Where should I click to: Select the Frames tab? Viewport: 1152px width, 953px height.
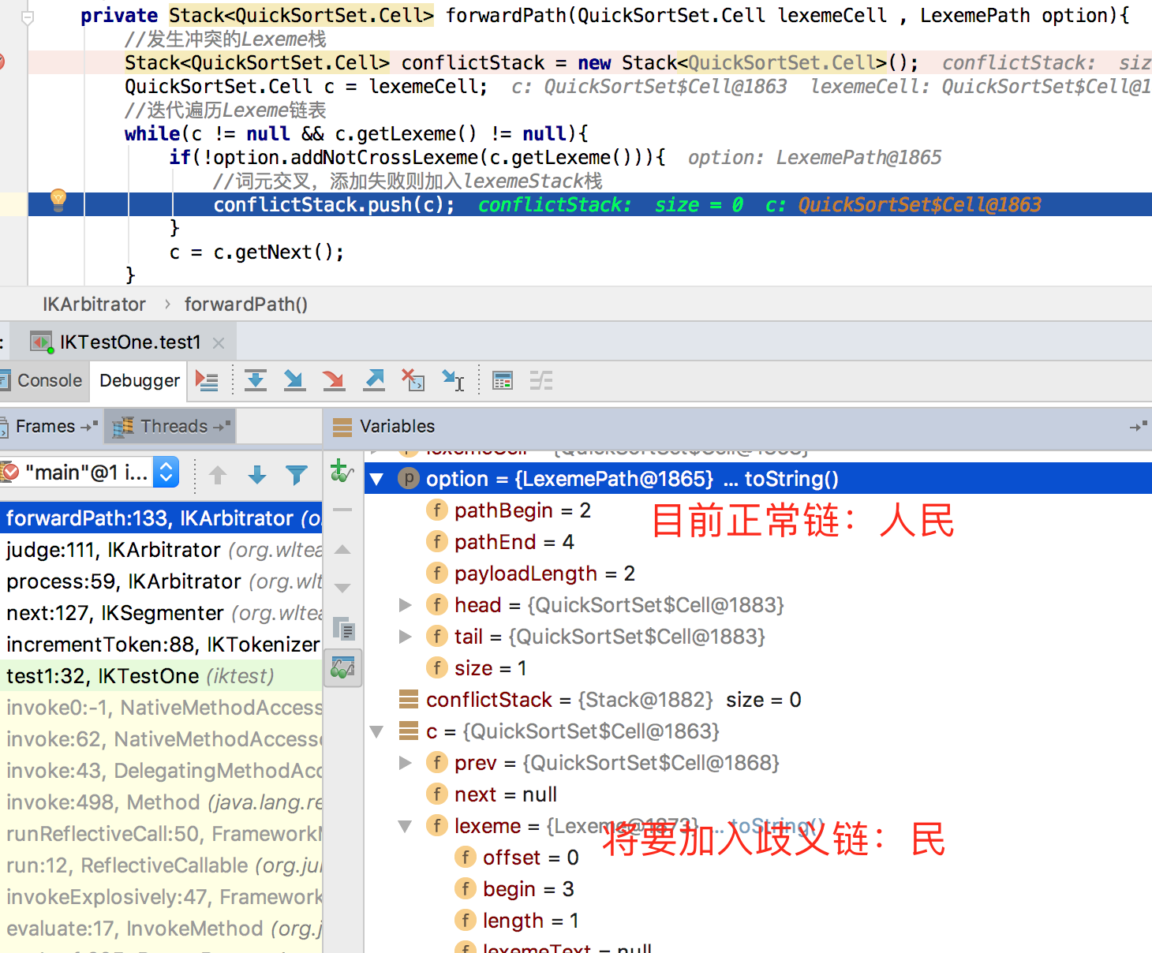click(52, 426)
